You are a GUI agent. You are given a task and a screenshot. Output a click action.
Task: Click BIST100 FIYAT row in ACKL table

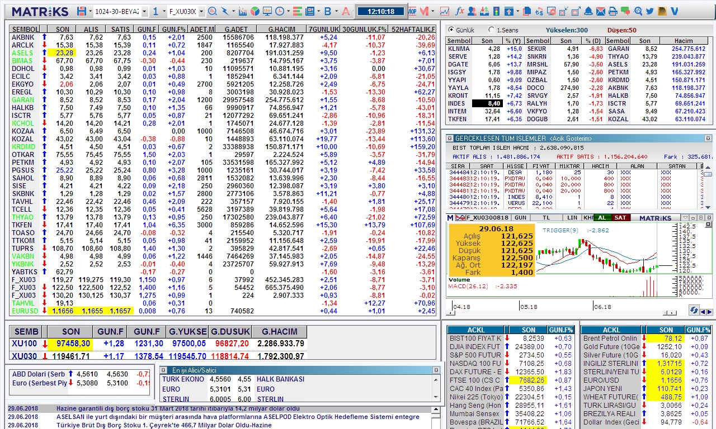pyautogui.click(x=511, y=338)
